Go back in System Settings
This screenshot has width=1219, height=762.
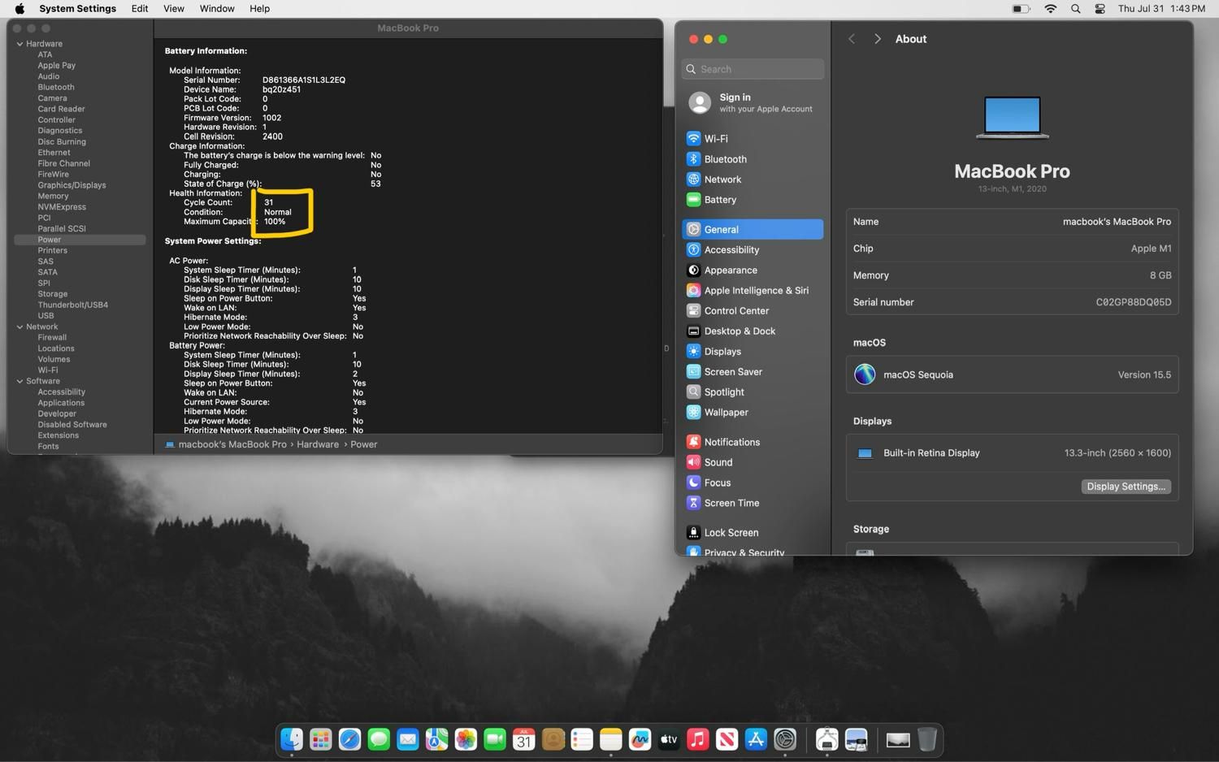pos(852,39)
